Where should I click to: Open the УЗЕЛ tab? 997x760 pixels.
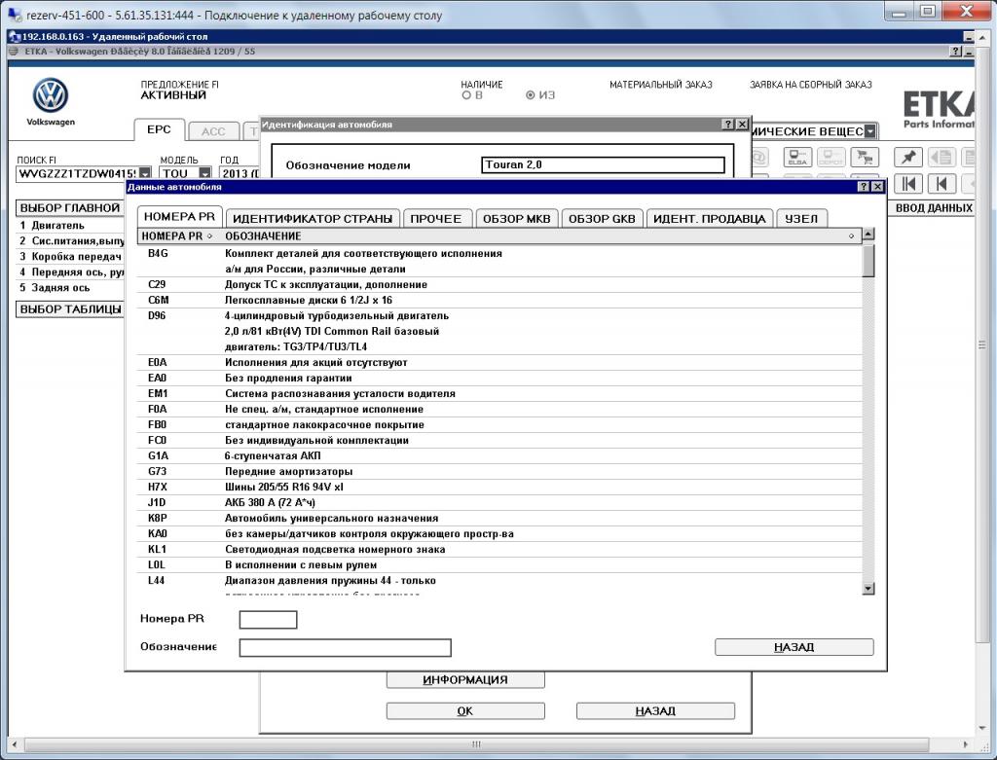click(x=801, y=219)
